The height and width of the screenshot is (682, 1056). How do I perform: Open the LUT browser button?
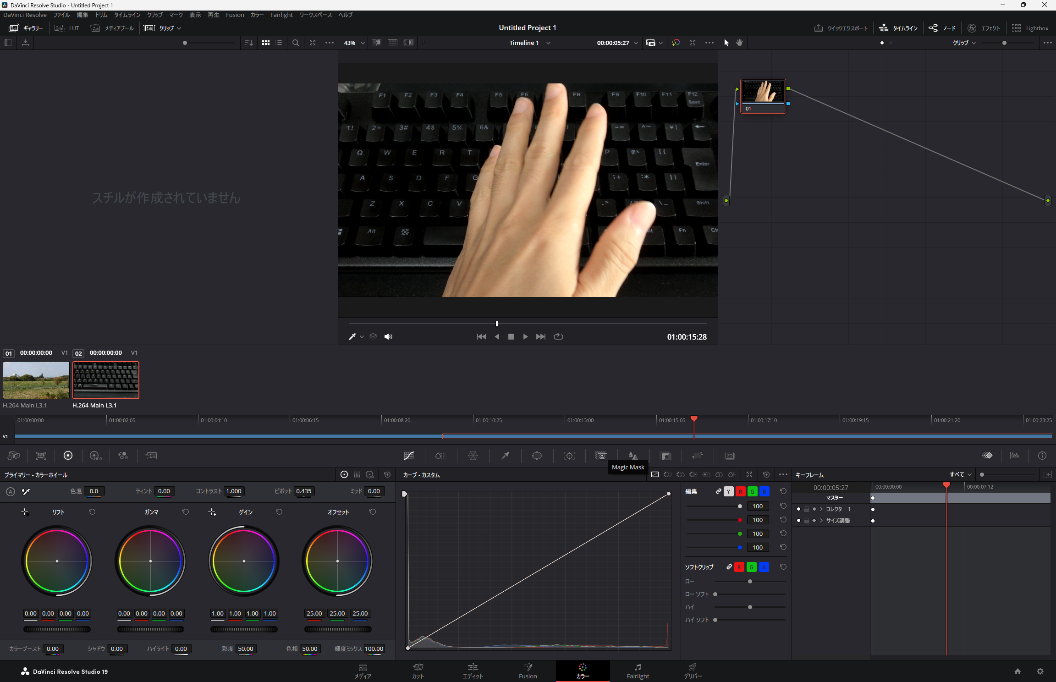[67, 28]
